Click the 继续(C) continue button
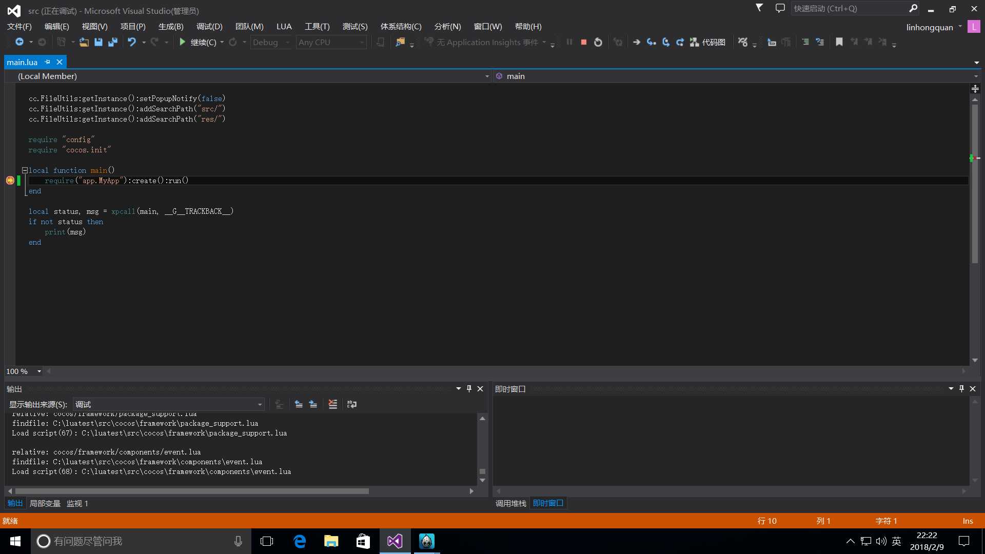Image resolution: width=985 pixels, height=554 pixels. point(198,42)
